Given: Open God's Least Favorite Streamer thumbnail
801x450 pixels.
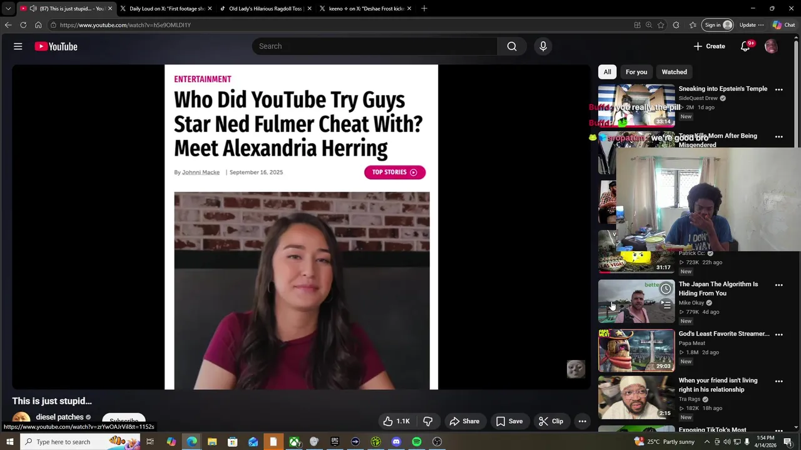Looking at the screenshot, I should tap(636, 351).
